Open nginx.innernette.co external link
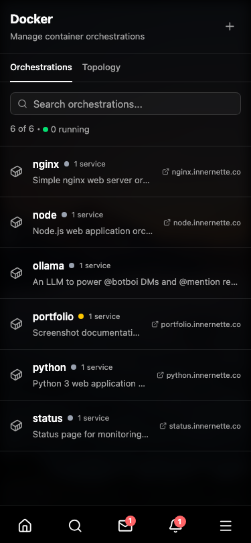 (201, 172)
